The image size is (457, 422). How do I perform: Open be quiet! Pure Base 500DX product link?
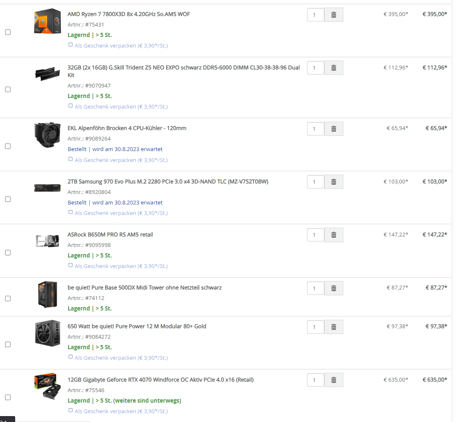tap(144, 288)
